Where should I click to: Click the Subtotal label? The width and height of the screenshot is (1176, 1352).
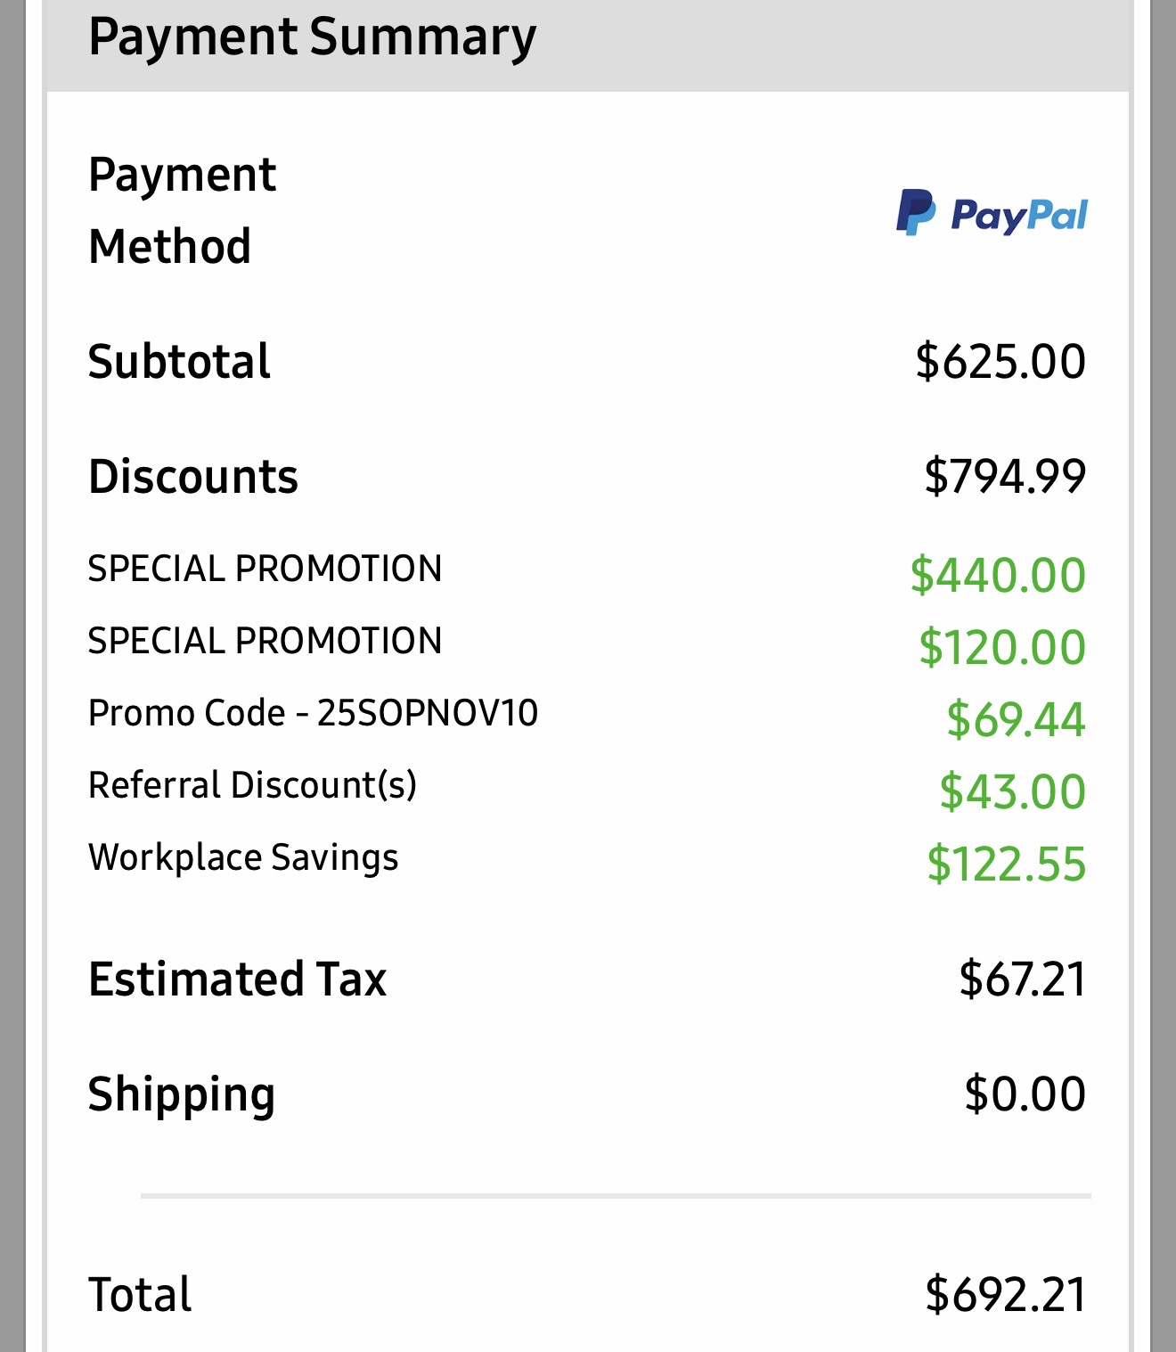179,361
